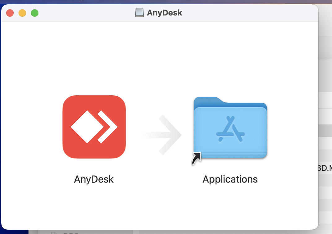This screenshot has height=234, width=332.
Task: Minimize the installer window with the yellow button
Action: [x=22, y=13]
